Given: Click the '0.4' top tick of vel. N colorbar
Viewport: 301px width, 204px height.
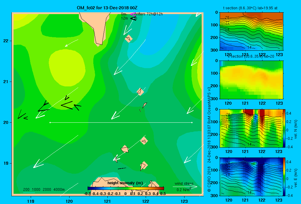Looking at the screenshot, I should point(289,113).
